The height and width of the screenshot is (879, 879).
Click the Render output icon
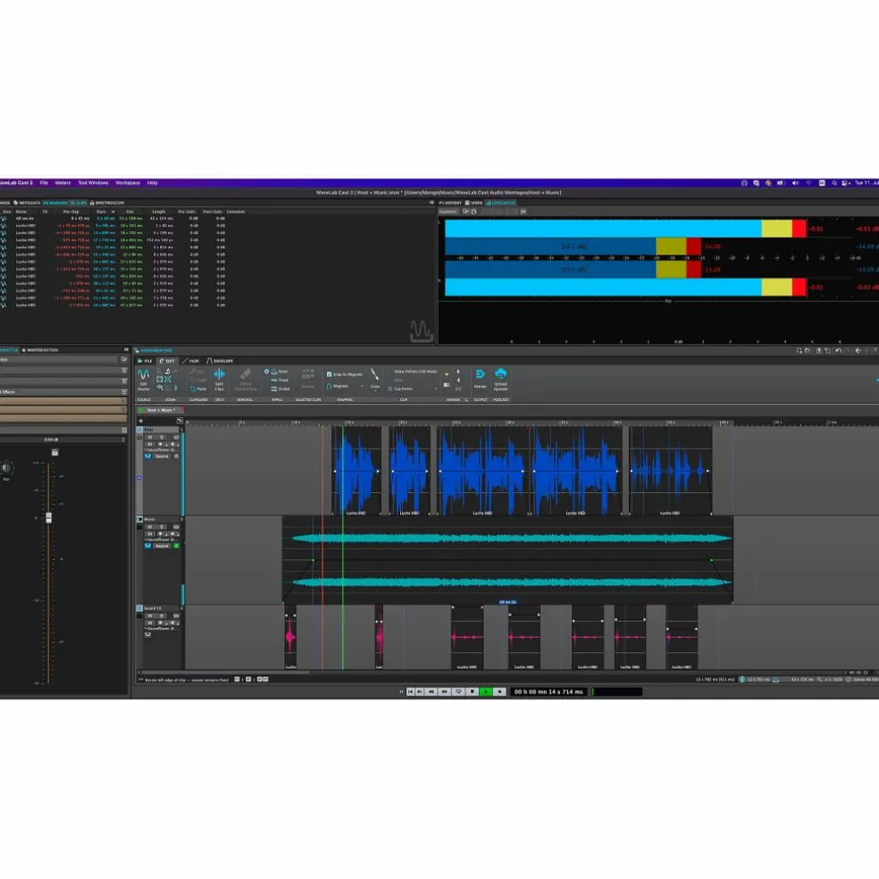click(480, 374)
